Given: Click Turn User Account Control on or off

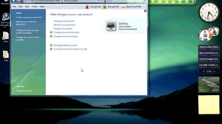Looking at the screenshot, I should point(70,49).
